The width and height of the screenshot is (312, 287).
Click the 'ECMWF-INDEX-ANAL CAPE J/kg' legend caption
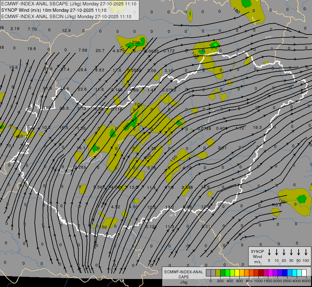tap(184, 277)
